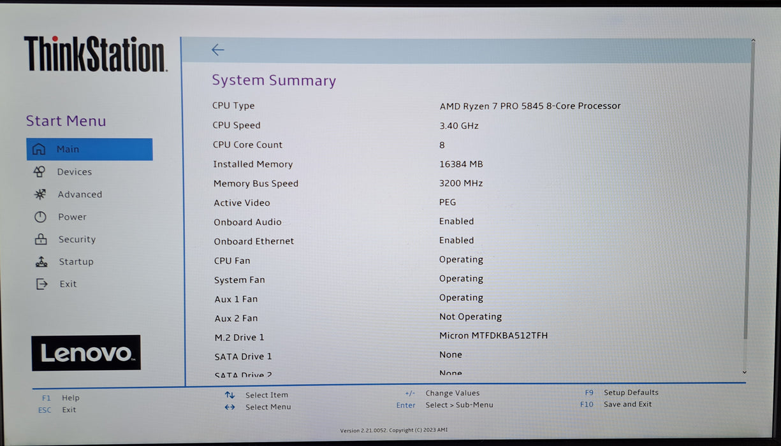
Task: Click the 3200 MHz value
Action: point(461,183)
